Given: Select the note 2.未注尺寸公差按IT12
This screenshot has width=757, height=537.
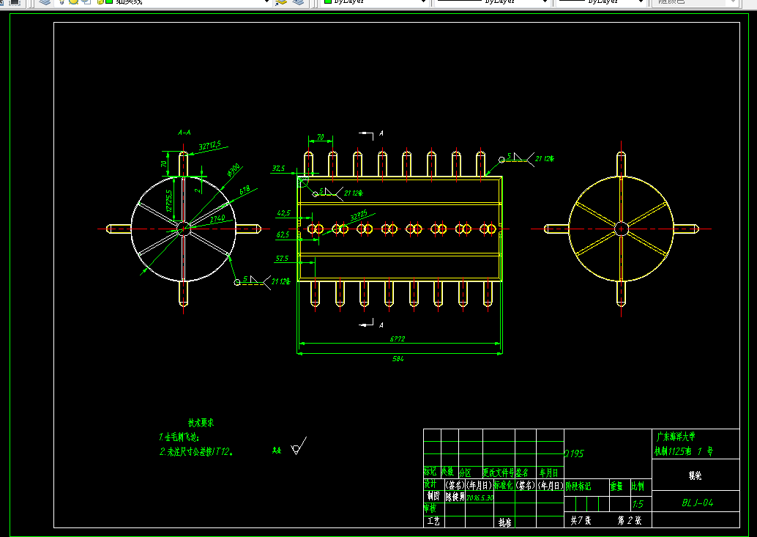Looking at the screenshot, I should click(196, 452).
